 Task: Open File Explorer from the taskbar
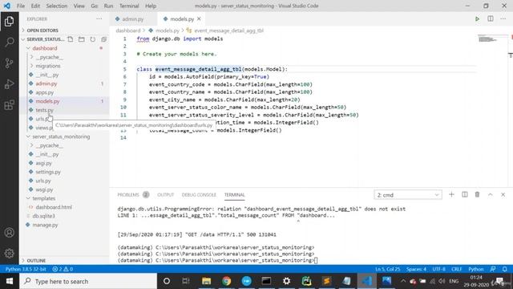coord(207,281)
